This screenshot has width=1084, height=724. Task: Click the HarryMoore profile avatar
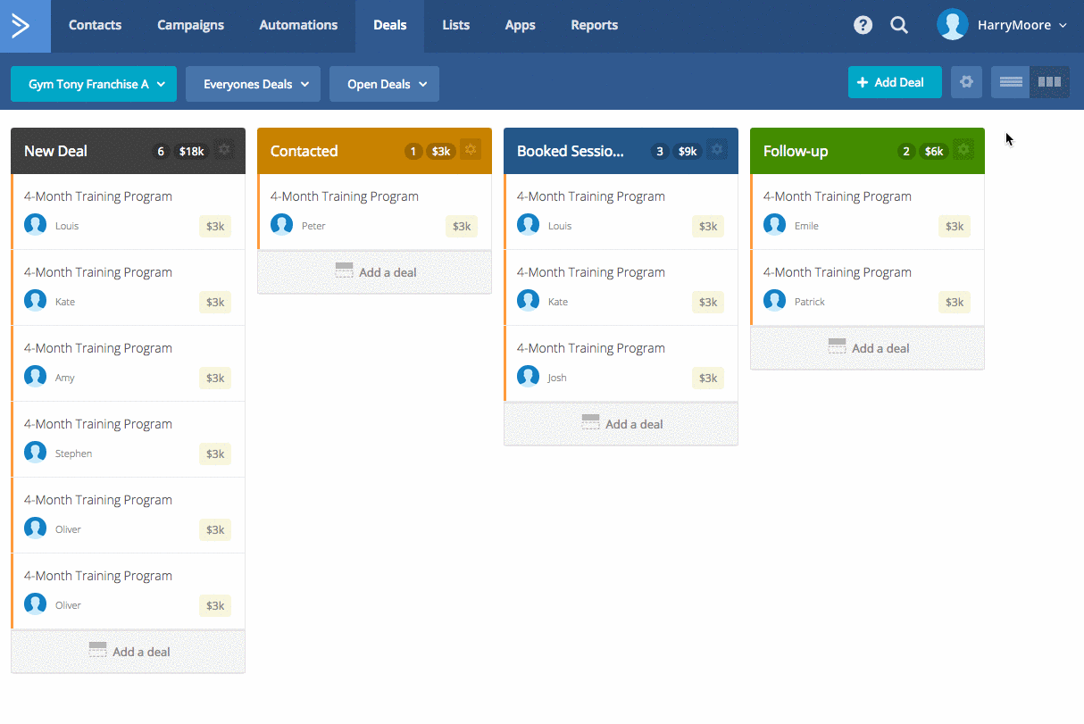coord(952,25)
